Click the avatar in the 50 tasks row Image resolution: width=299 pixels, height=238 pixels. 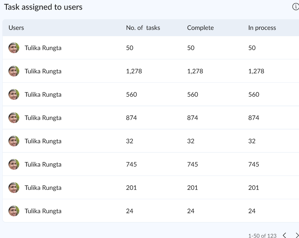pyautogui.click(x=14, y=48)
